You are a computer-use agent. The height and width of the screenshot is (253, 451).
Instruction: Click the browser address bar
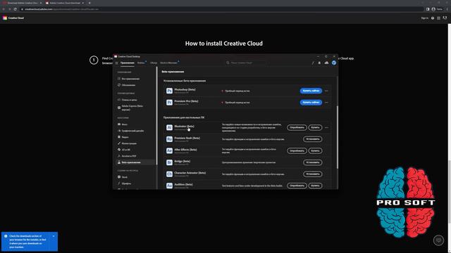click(x=221, y=9)
